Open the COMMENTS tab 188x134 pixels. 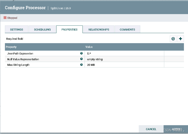pos(127,30)
